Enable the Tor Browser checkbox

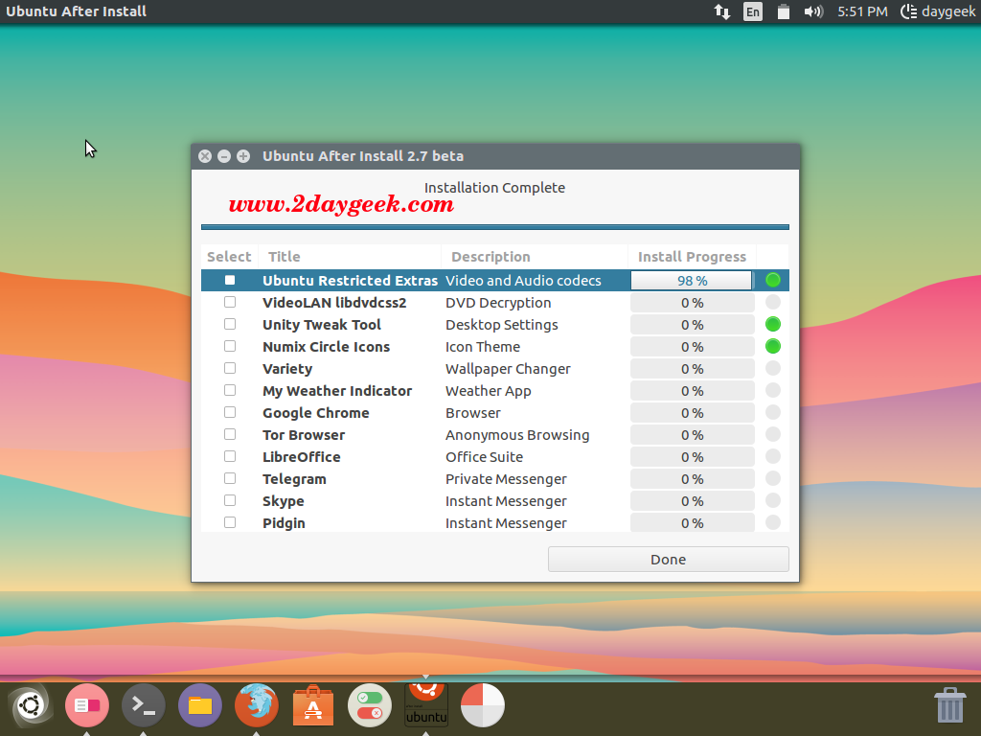[230, 434]
